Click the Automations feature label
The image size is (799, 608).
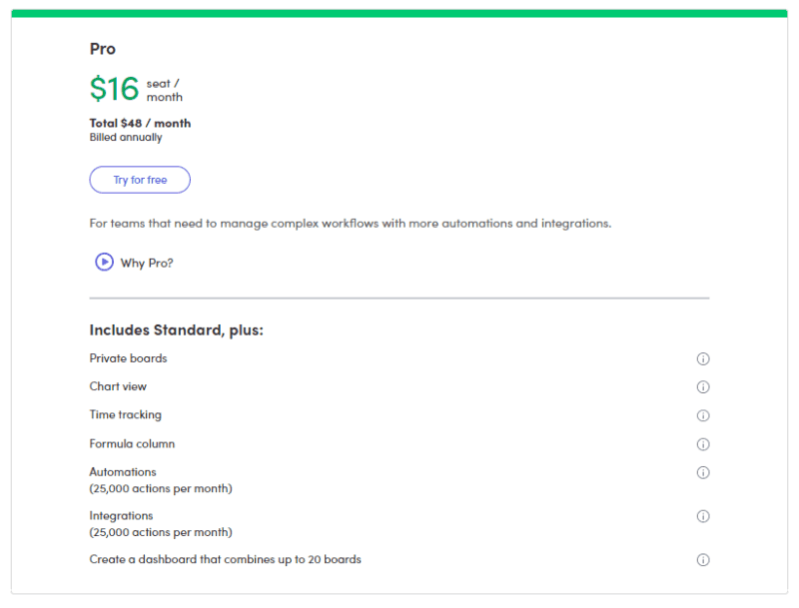point(123,472)
